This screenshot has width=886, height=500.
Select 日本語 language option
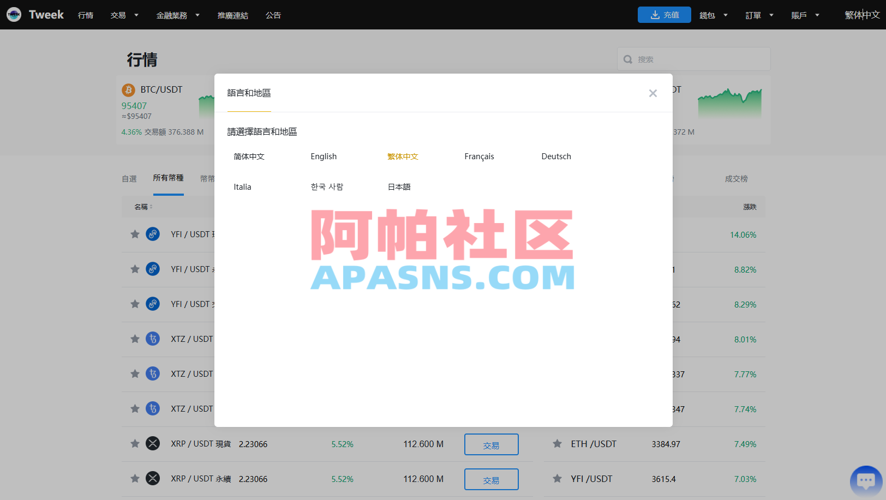coord(399,187)
